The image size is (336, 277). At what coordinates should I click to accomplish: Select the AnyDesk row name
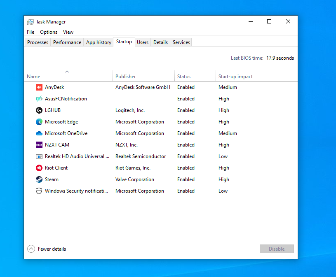click(54, 87)
